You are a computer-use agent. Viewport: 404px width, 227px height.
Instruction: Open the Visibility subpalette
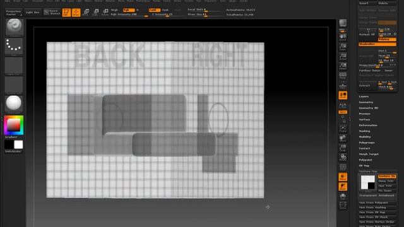(x=365, y=137)
